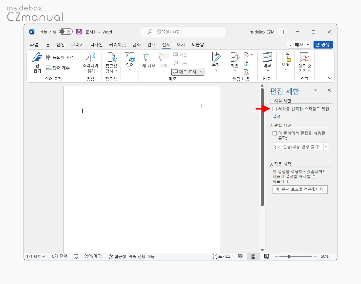This screenshot has height=284, width=361.
Task: Switch to the 참조 (References) tab
Action: pyautogui.click(x=137, y=45)
